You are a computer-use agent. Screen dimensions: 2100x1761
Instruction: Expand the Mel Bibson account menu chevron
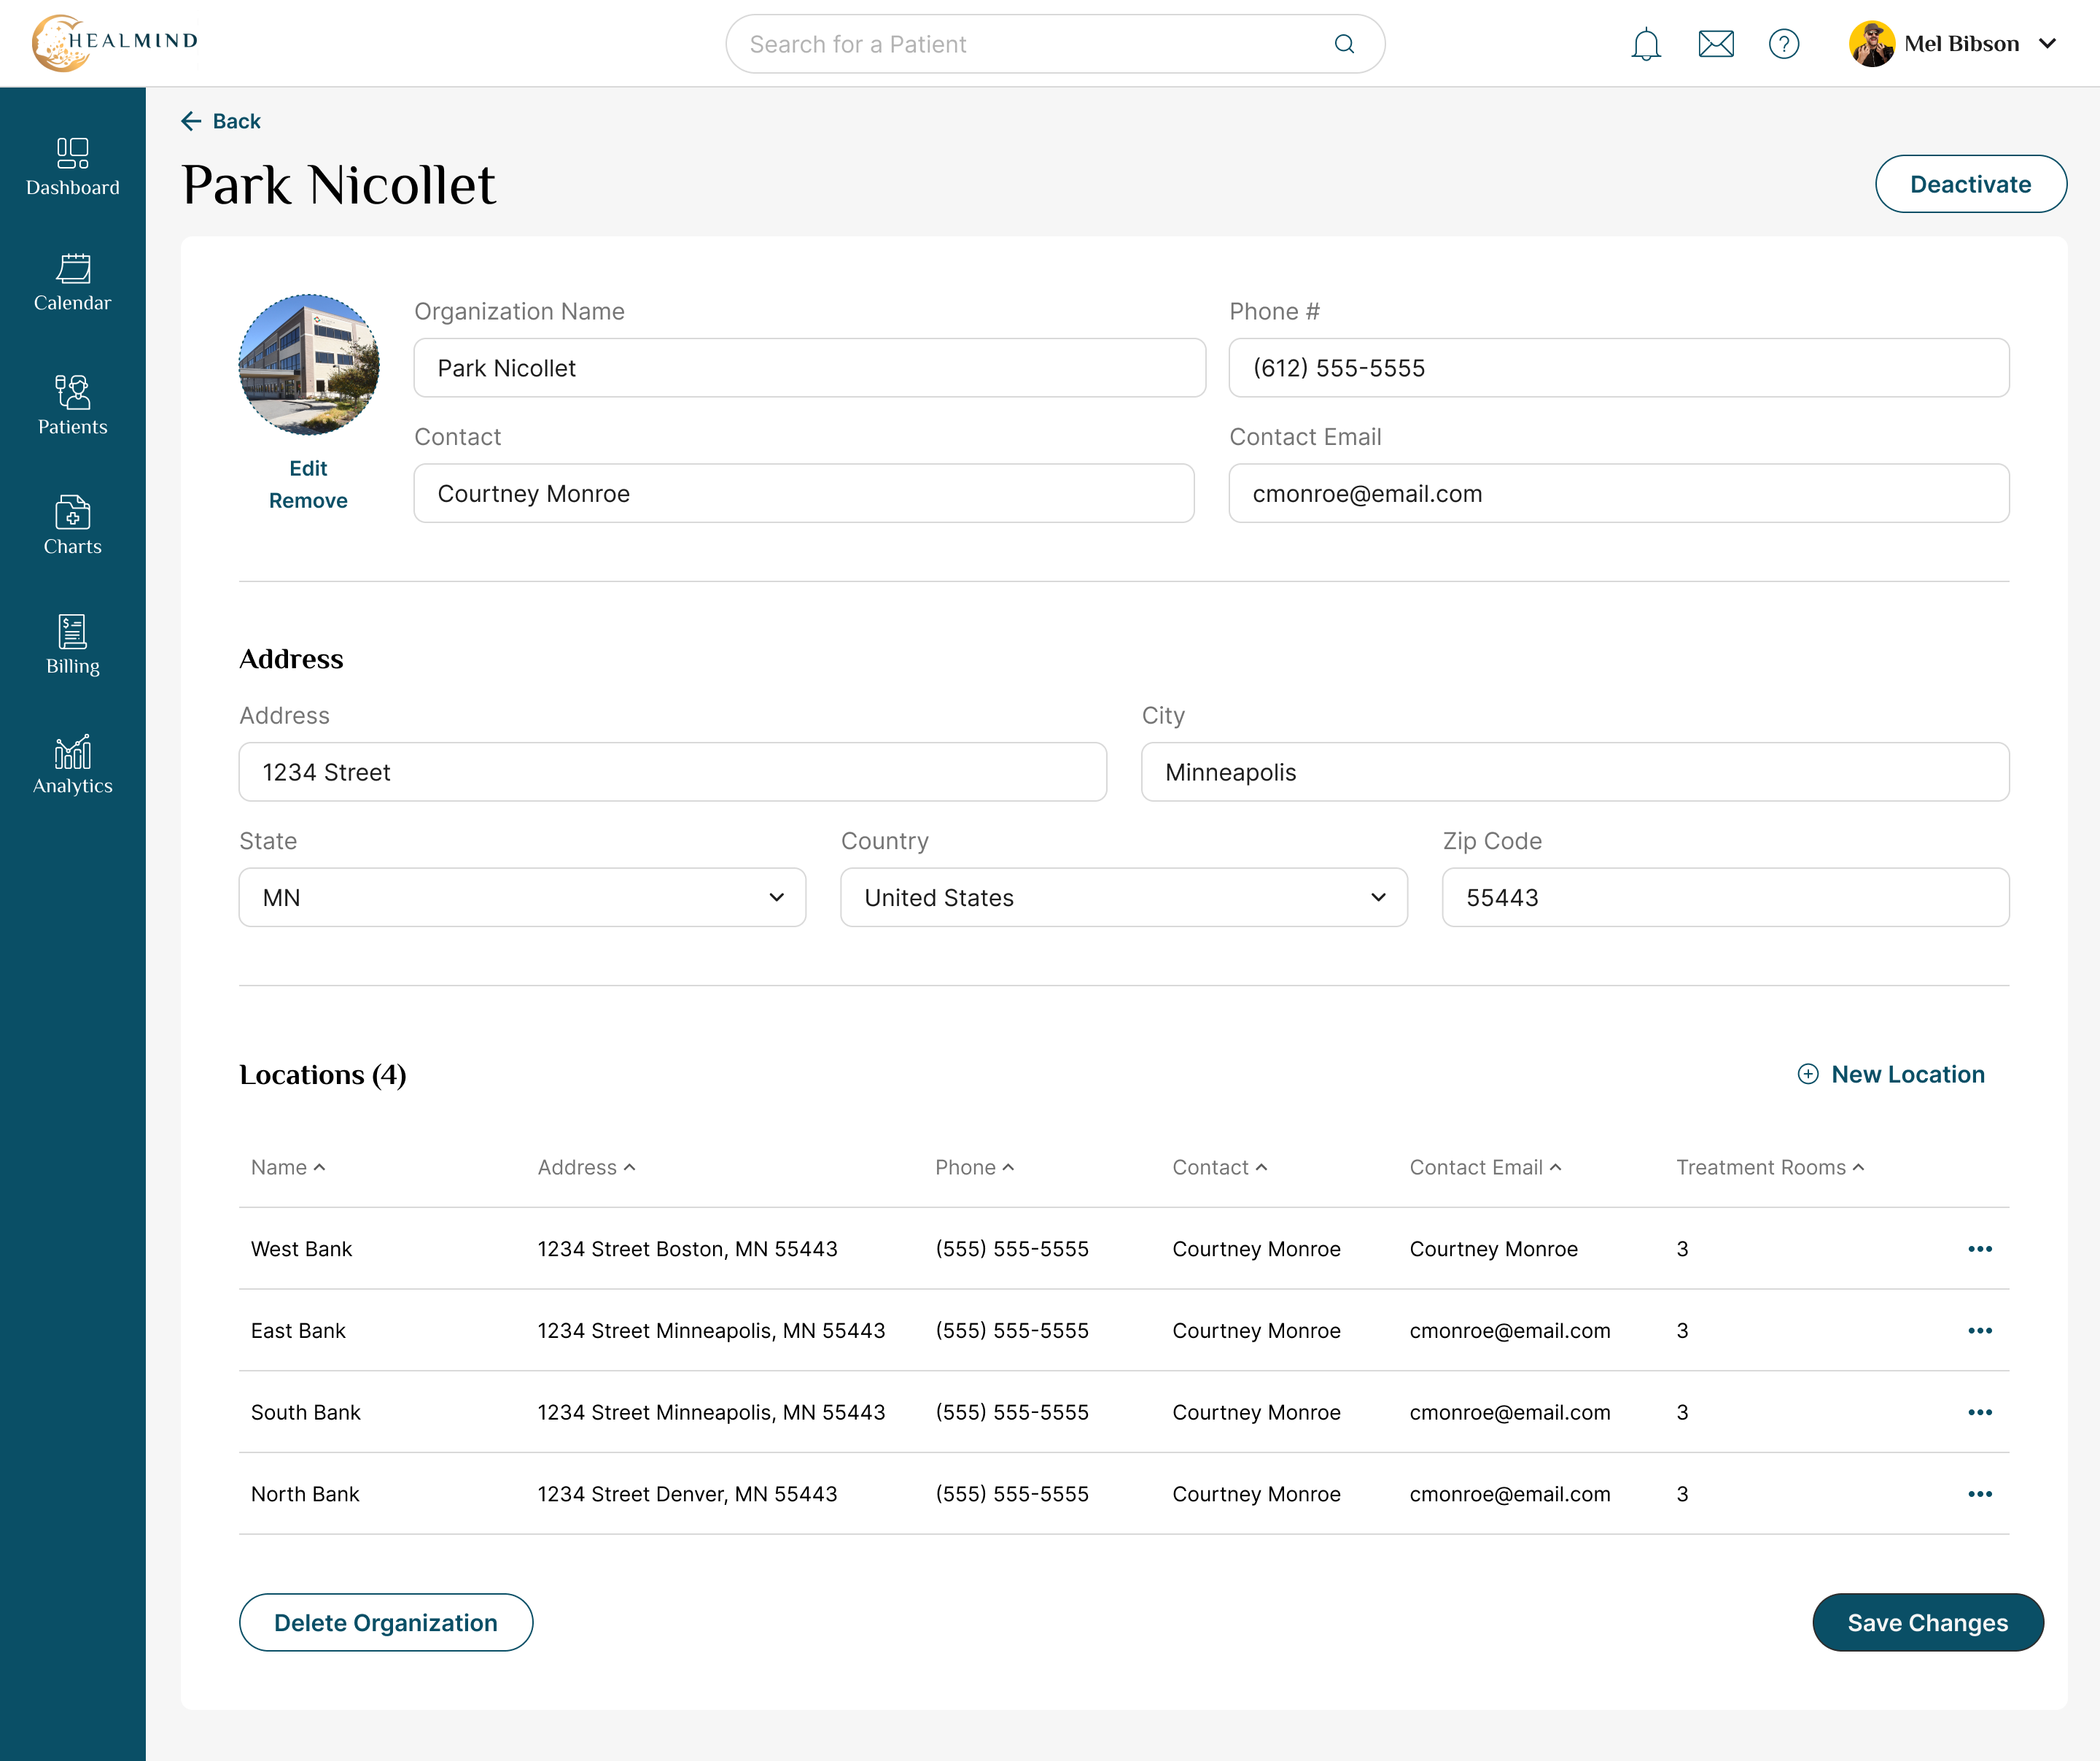click(2047, 44)
